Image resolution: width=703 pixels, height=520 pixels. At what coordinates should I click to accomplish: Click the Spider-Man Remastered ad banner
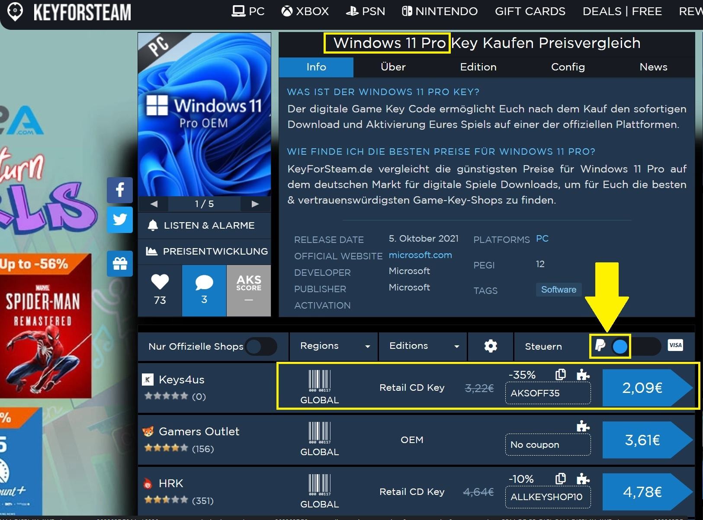[45, 326]
